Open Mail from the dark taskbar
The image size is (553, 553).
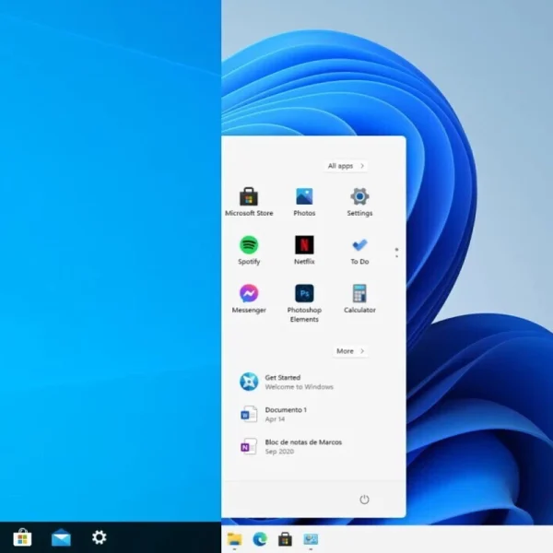[61, 537]
